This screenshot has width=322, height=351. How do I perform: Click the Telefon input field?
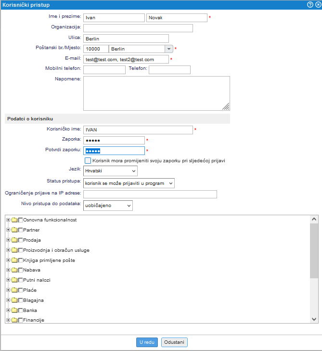(x=169, y=70)
